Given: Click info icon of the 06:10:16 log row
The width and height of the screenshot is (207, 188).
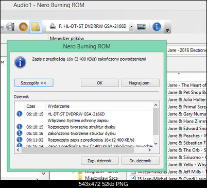Looking at the screenshot, I should 20,133.
